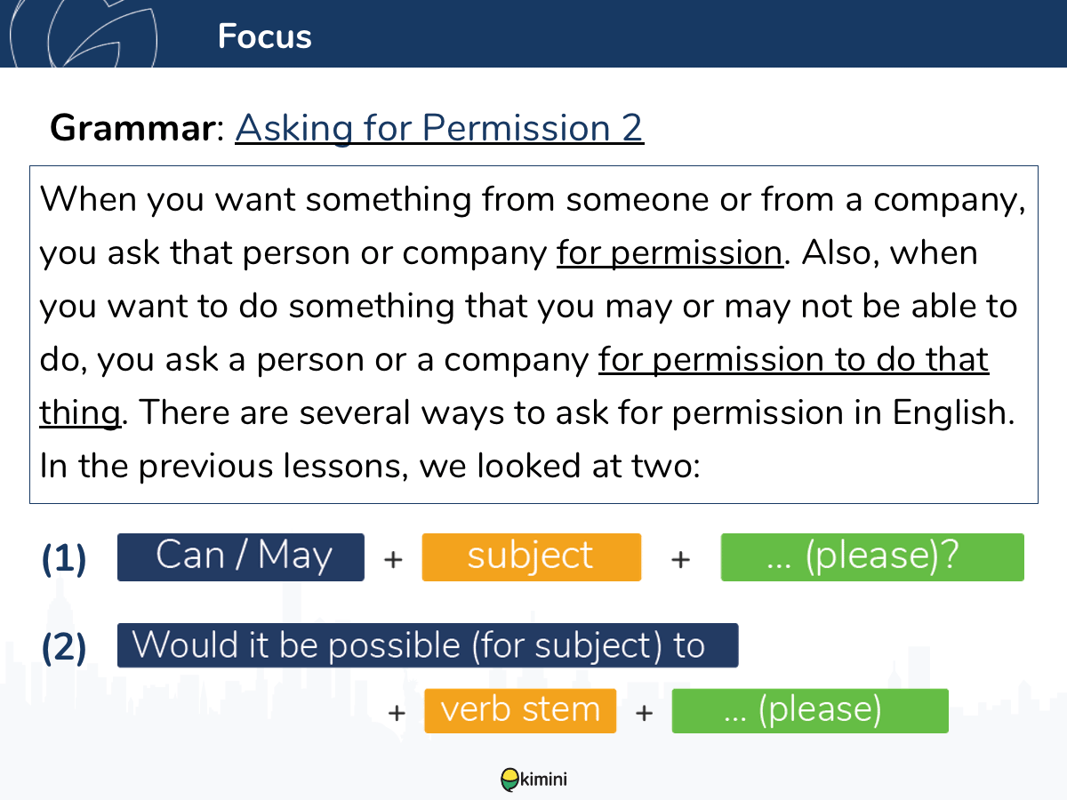Open the Asking for Permission 2 link

click(x=439, y=128)
